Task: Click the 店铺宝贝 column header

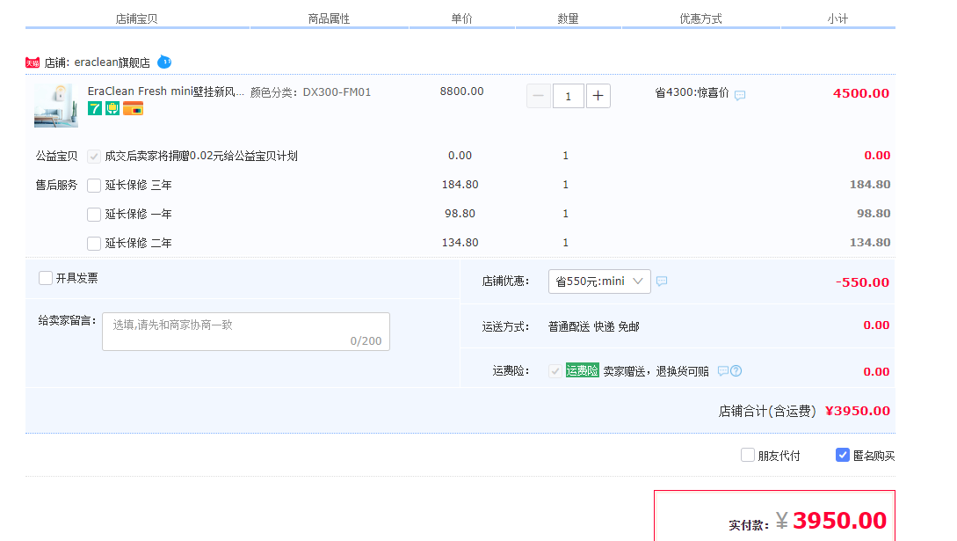Action: 137,19
